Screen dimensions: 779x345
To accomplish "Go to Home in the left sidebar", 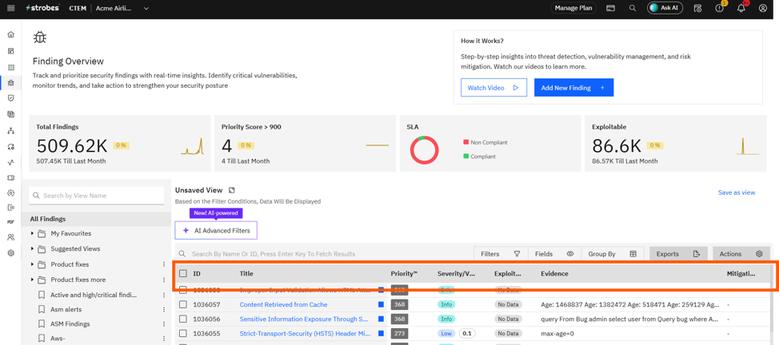I will [11, 35].
